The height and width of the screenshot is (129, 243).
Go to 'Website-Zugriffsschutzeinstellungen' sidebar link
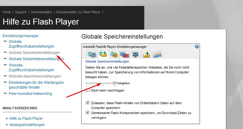pyautogui.click(x=31, y=67)
